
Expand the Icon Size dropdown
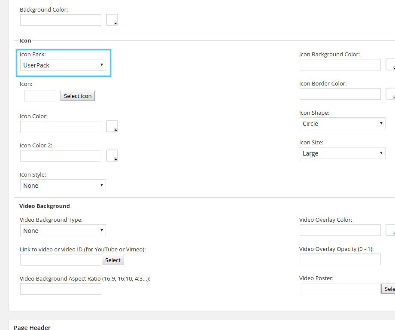coord(342,153)
